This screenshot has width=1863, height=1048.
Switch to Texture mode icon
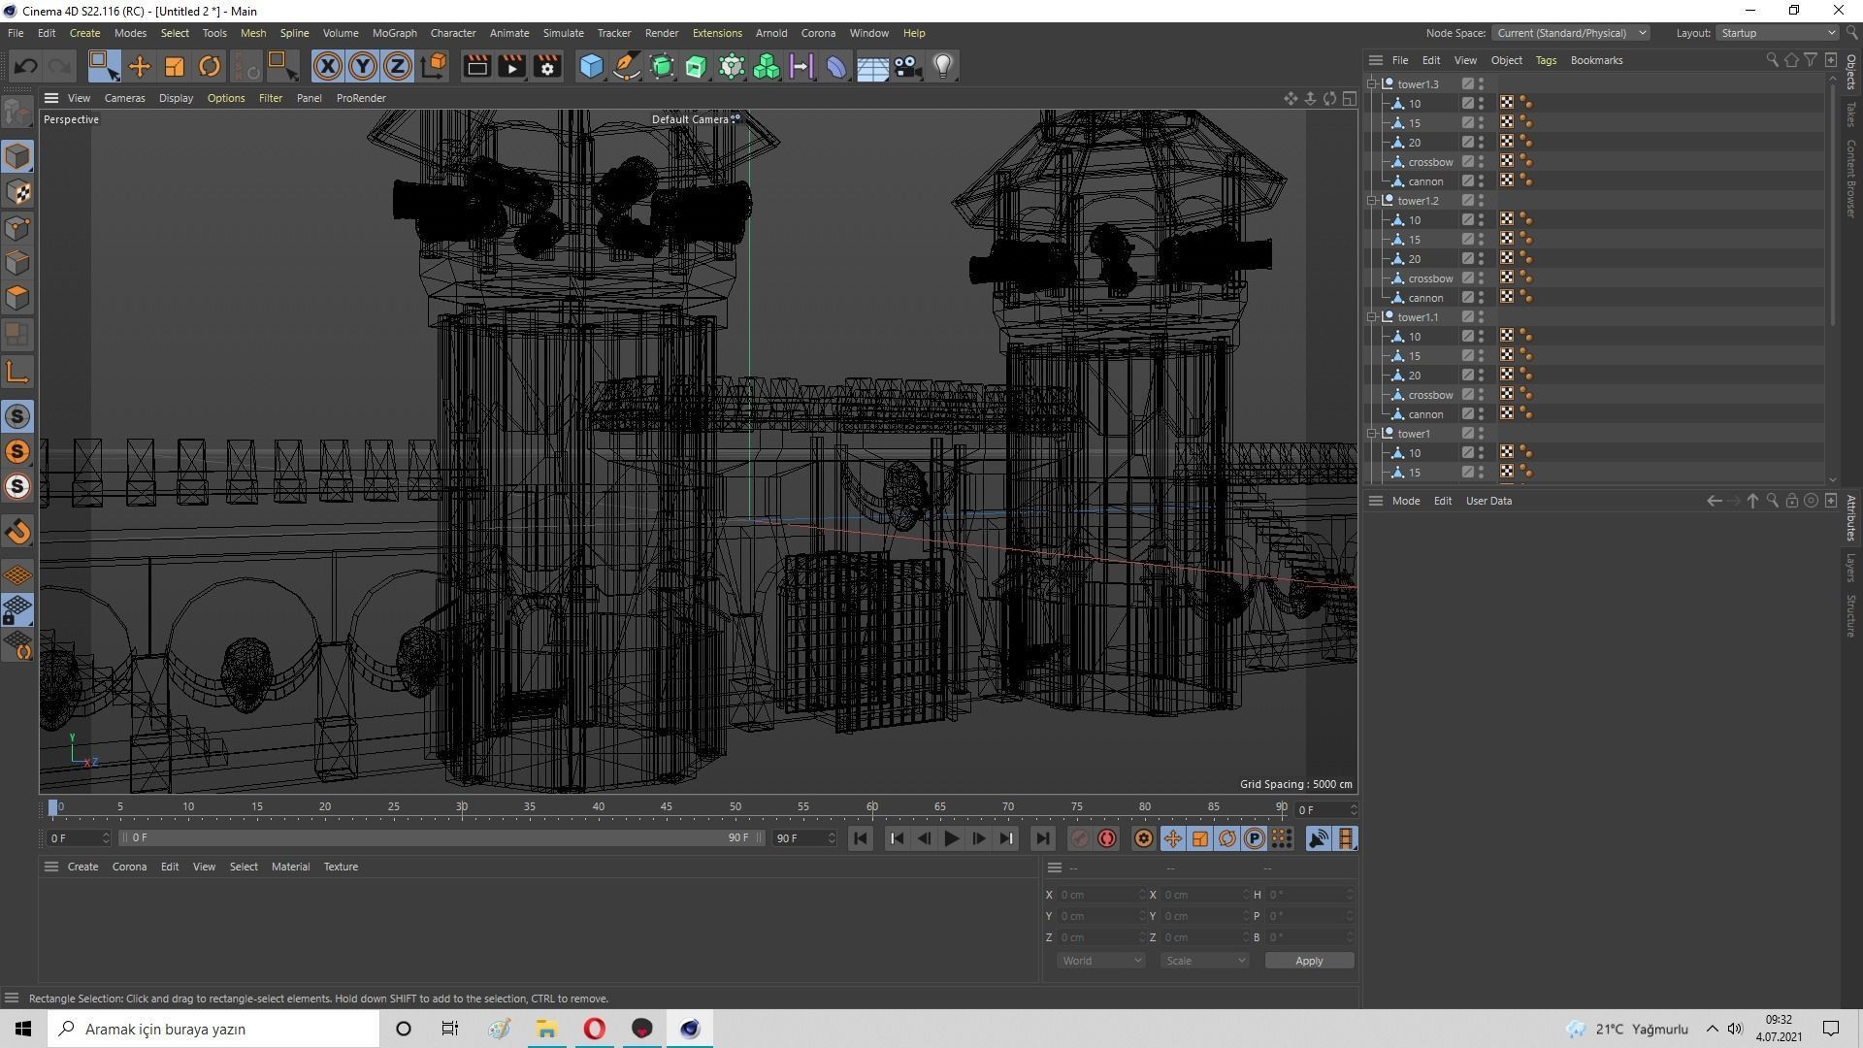pos(17,192)
